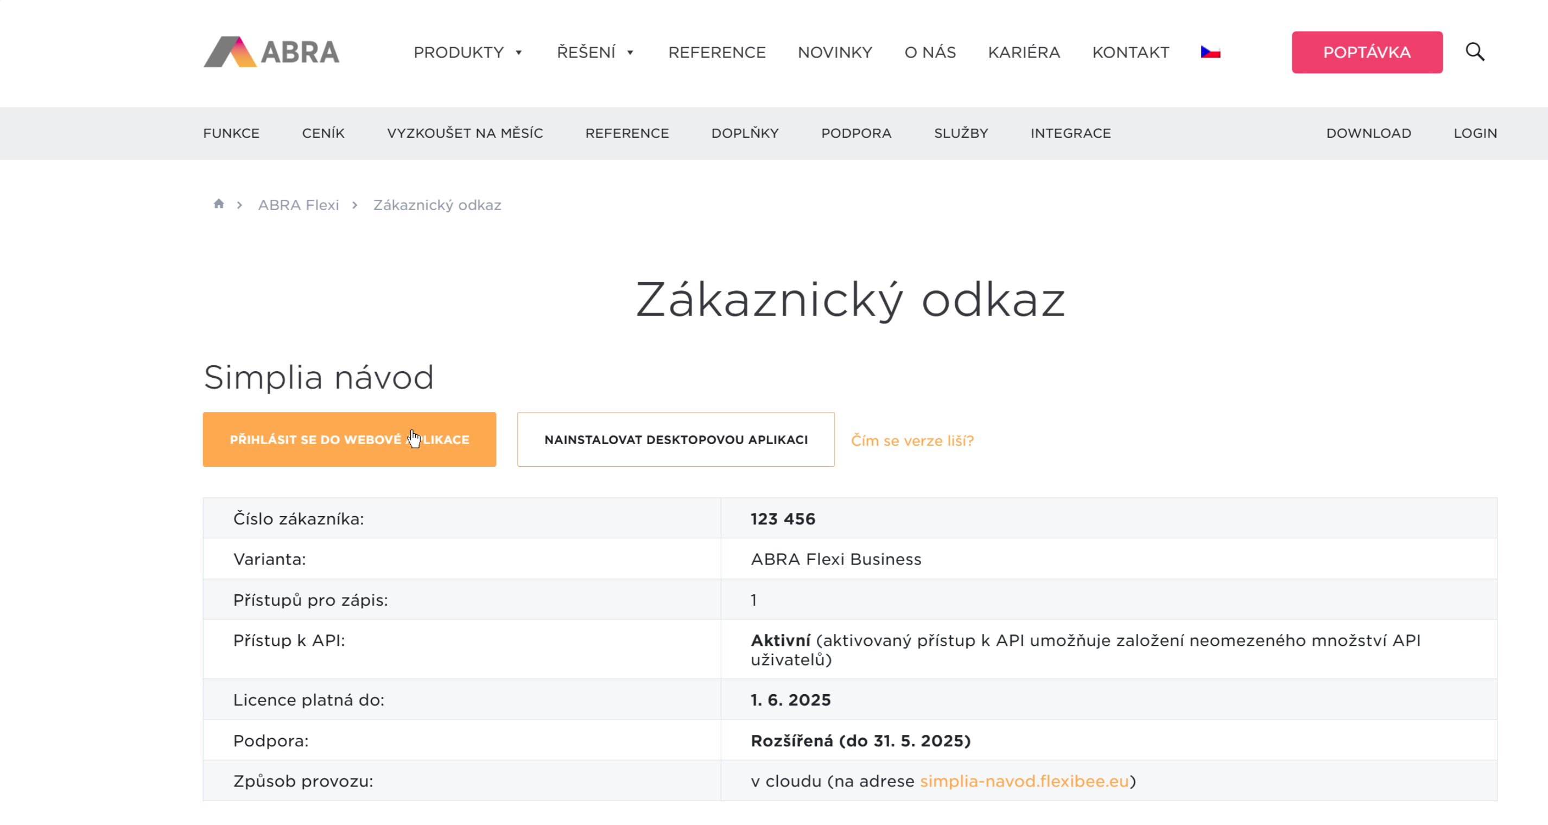The image size is (1548, 825).
Task: Click the home icon in the breadcrumb
Action: 219,204
